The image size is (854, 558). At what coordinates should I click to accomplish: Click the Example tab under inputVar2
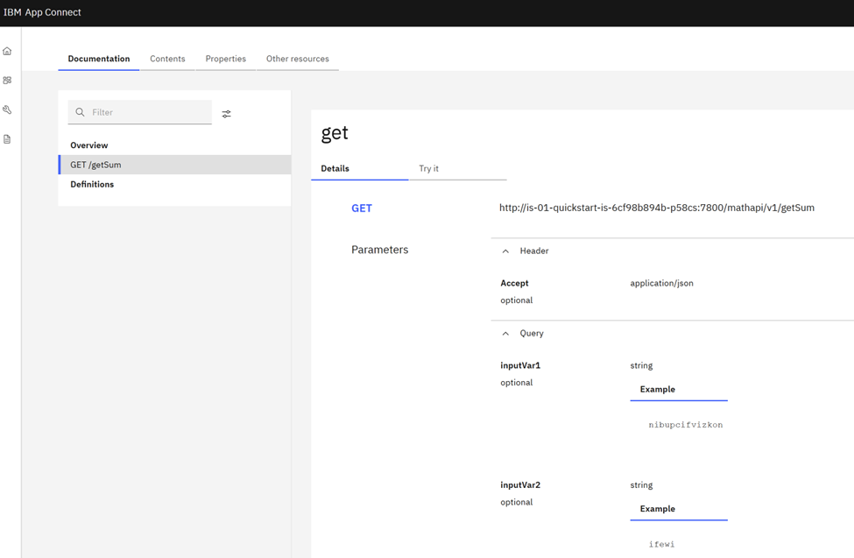pyautogui.click(x=679, y=508)
